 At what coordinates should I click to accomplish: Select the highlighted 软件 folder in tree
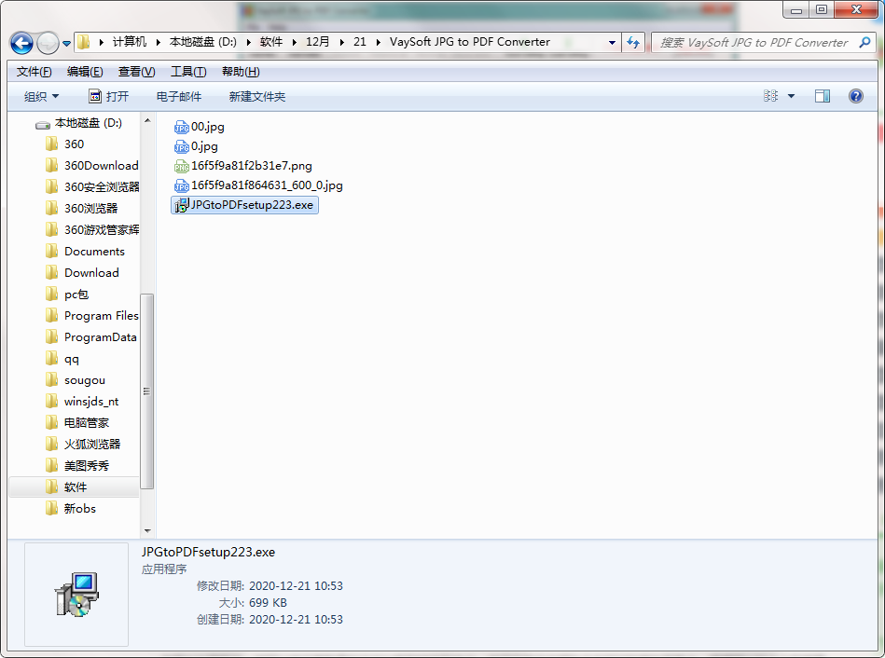[x=74, y=487]
